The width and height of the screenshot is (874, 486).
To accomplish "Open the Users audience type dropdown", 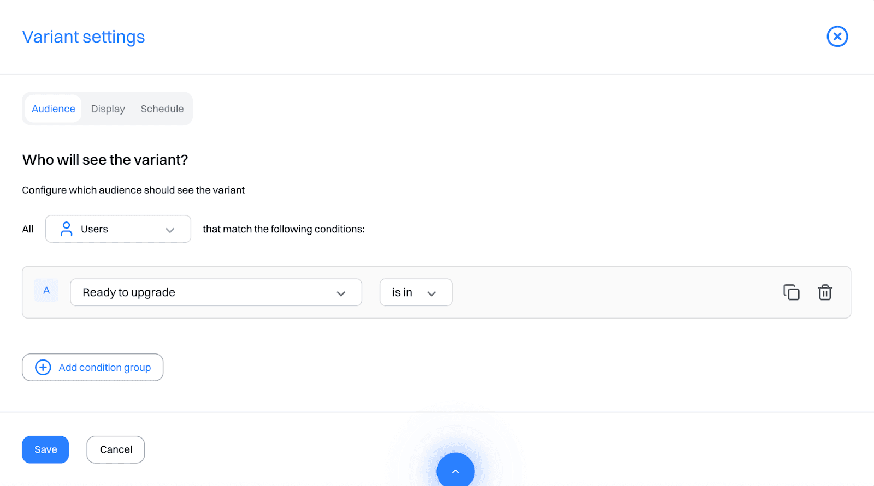I will 118,229.
